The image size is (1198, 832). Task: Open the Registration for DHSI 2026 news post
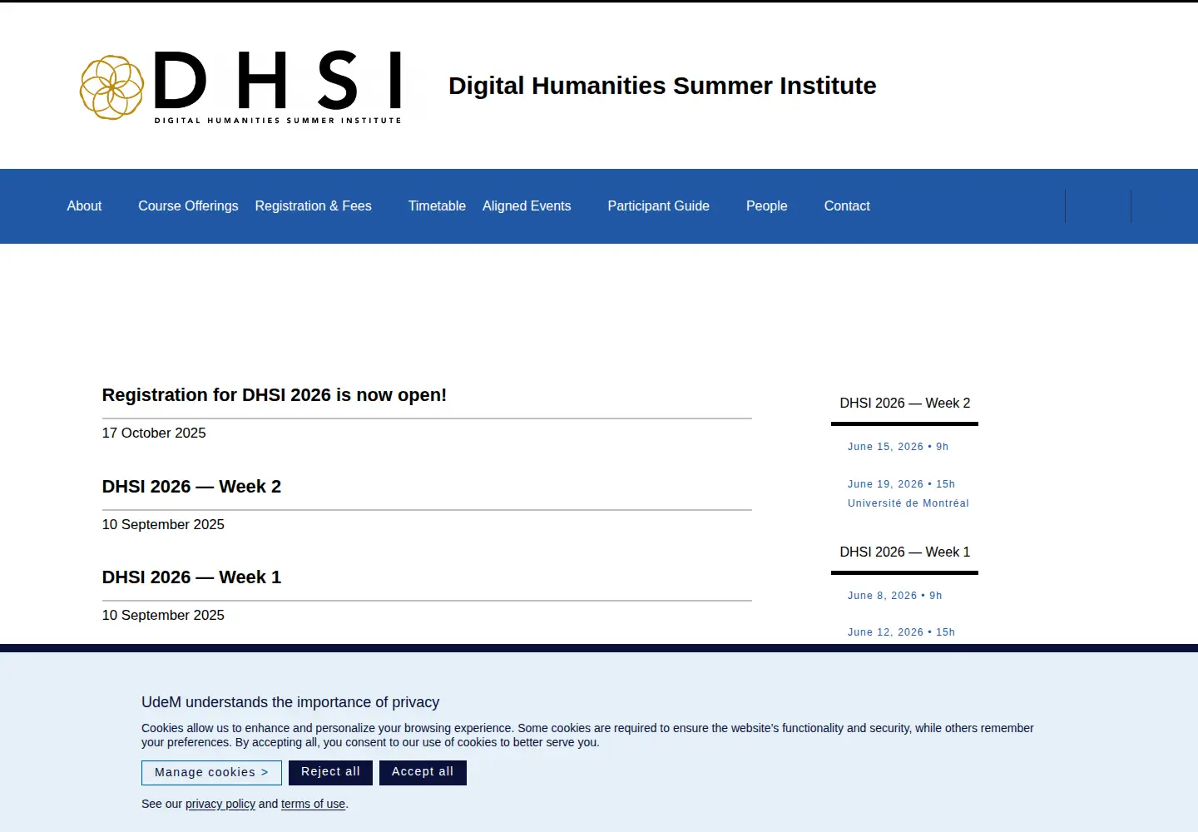275,395
